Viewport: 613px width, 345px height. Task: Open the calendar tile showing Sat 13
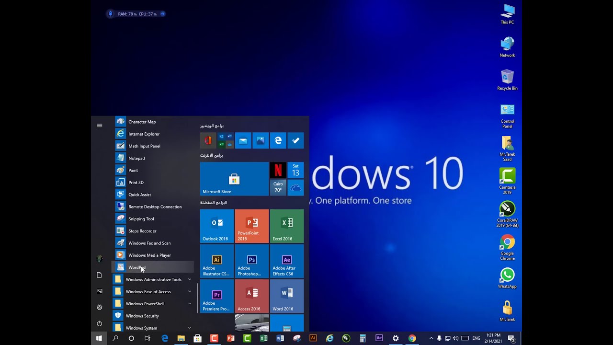(x=295, y=170)
